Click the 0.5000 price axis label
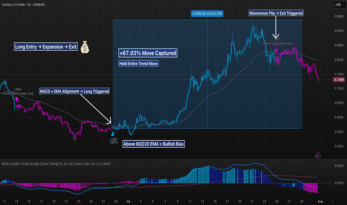 click(339, 146)
